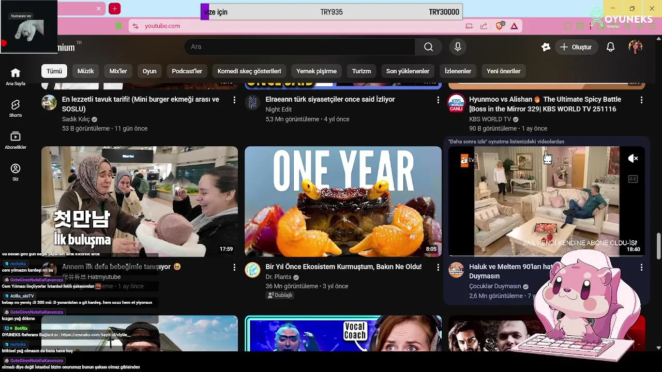Viewport: 662px width, 372px height.
Task: Toggle captions CC on preview video
Action: coord(633,179)
